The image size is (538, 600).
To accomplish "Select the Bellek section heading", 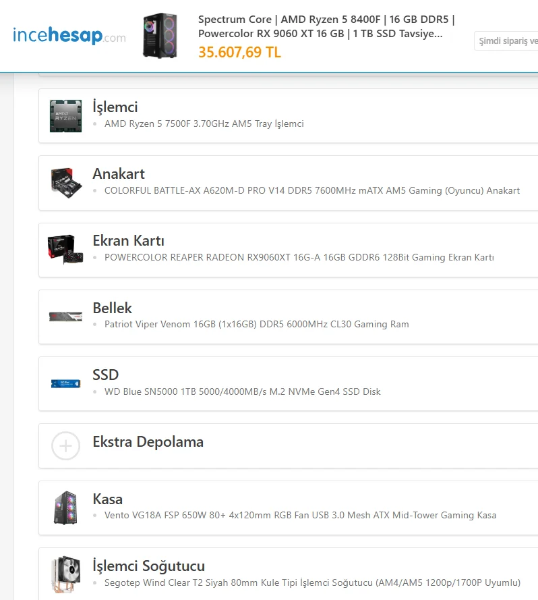I will pos(112,308).
